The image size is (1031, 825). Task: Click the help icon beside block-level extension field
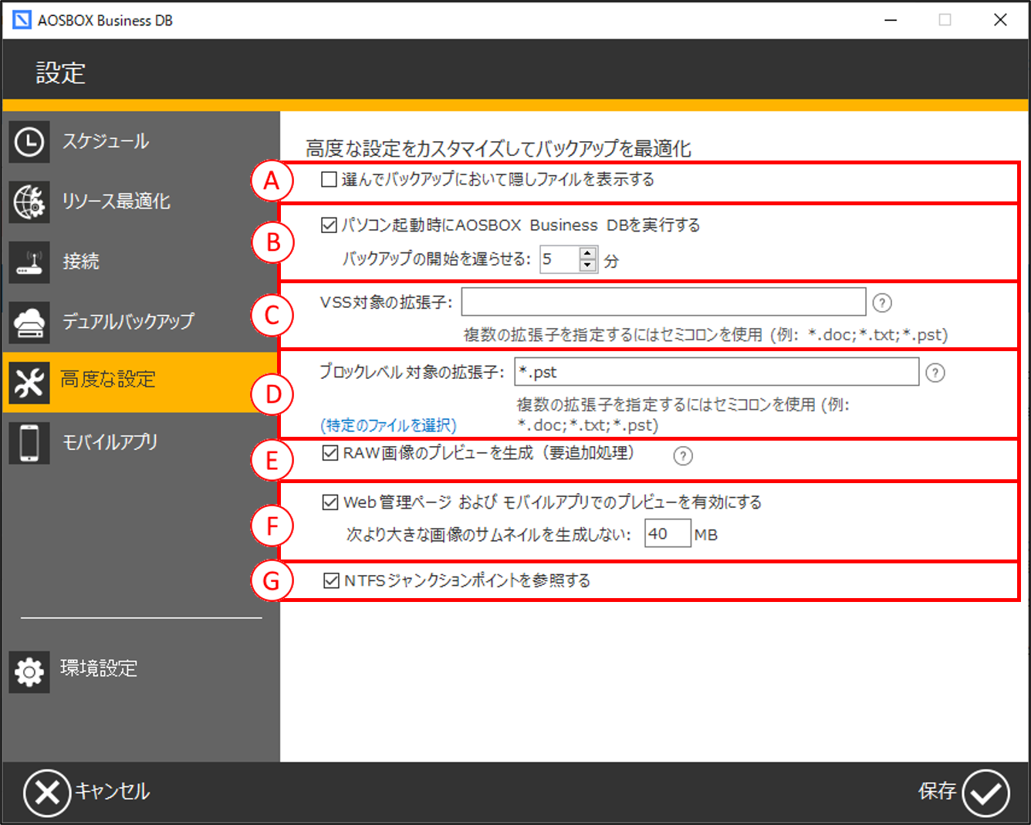[935, 374]
